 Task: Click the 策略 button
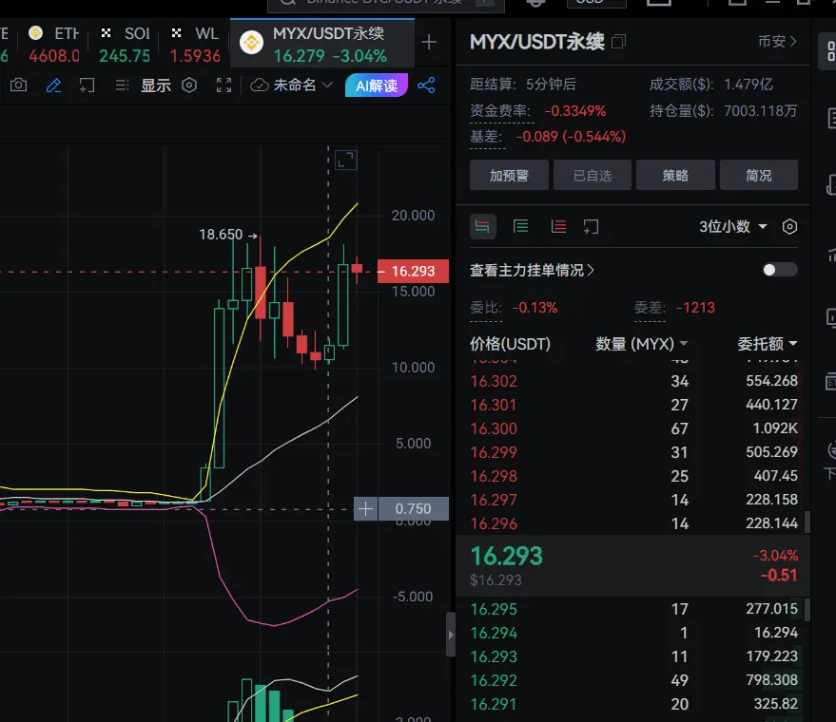click(675, 175)
